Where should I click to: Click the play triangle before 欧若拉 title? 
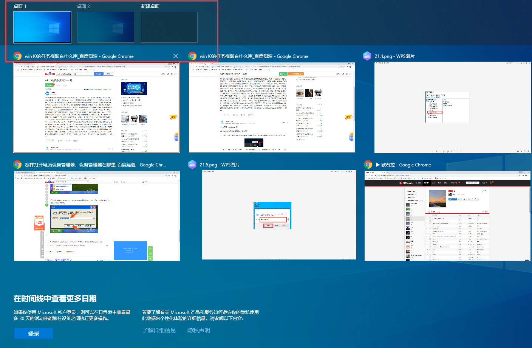[x=377, y=165]
